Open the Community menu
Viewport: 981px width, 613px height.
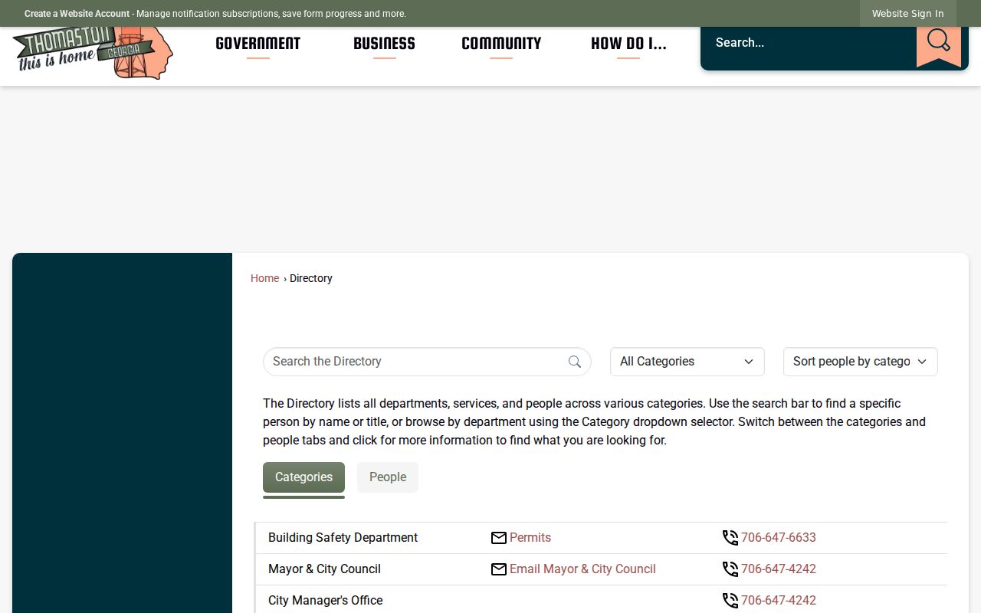tap(501, 44)
